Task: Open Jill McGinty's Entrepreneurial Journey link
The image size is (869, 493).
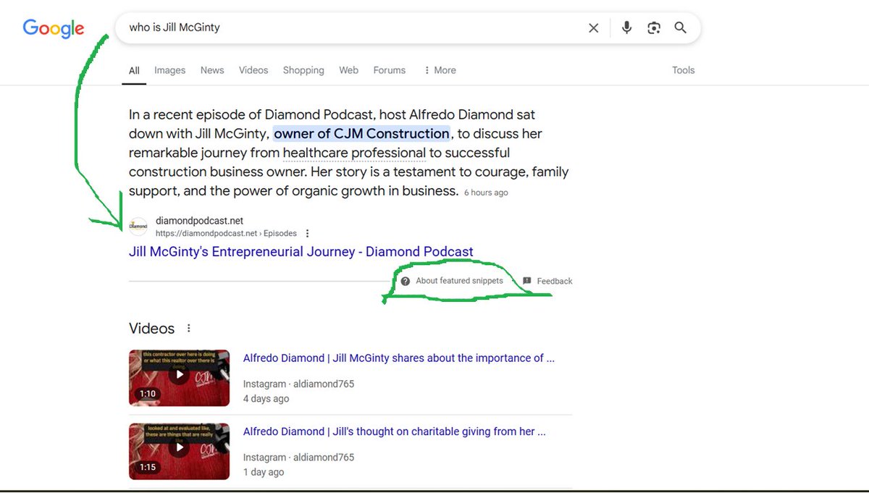Action: [x=301, y=252]
